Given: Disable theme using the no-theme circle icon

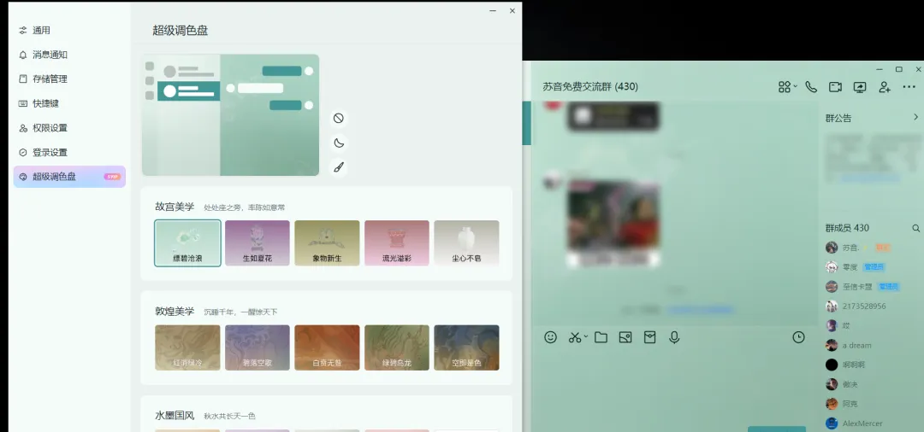Looking at the screenshot, I should pyautogui.click(x=339, y=119).
